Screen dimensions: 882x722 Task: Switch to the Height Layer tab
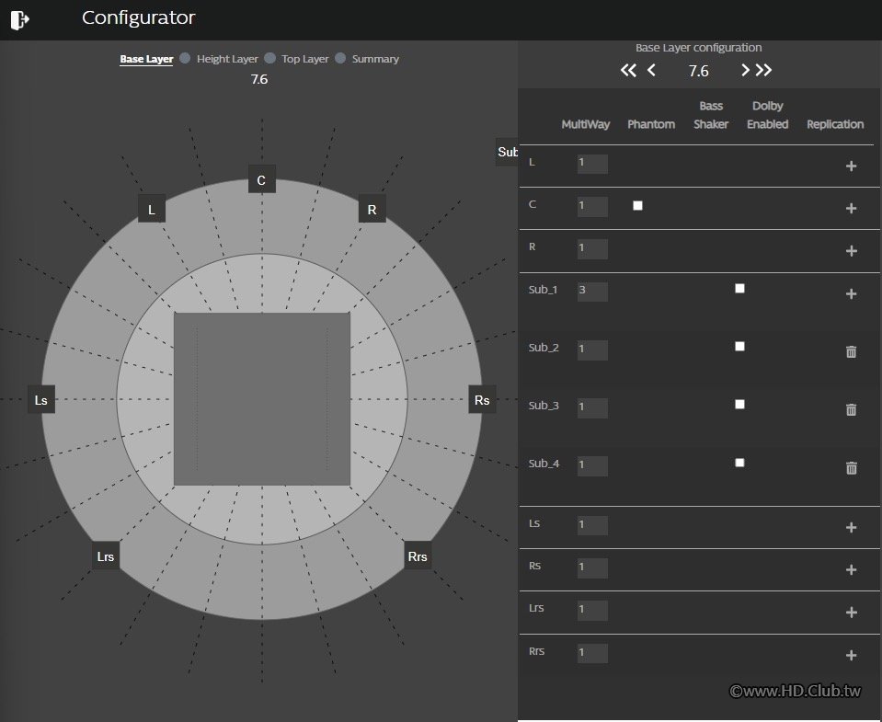pyautogui.click(x=227, y=59)
